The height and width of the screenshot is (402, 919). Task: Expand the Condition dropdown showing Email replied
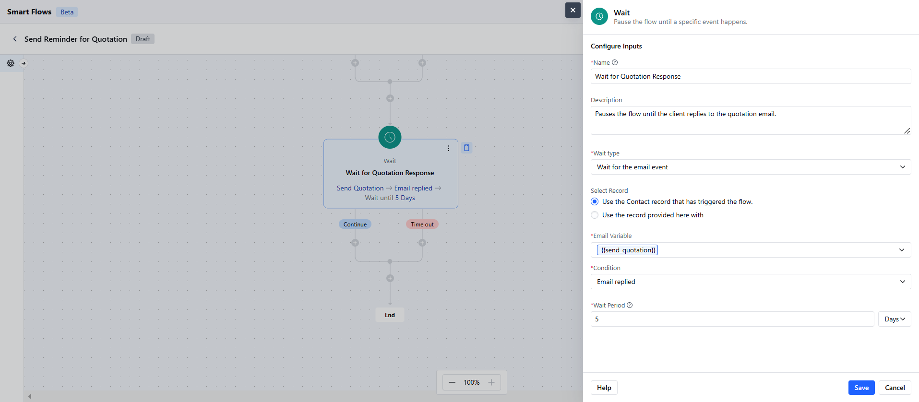(x=751, y=282)
